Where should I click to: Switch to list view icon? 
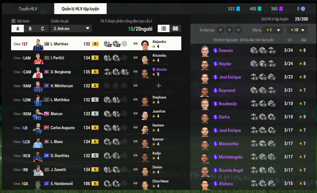(x=164, y=28)
